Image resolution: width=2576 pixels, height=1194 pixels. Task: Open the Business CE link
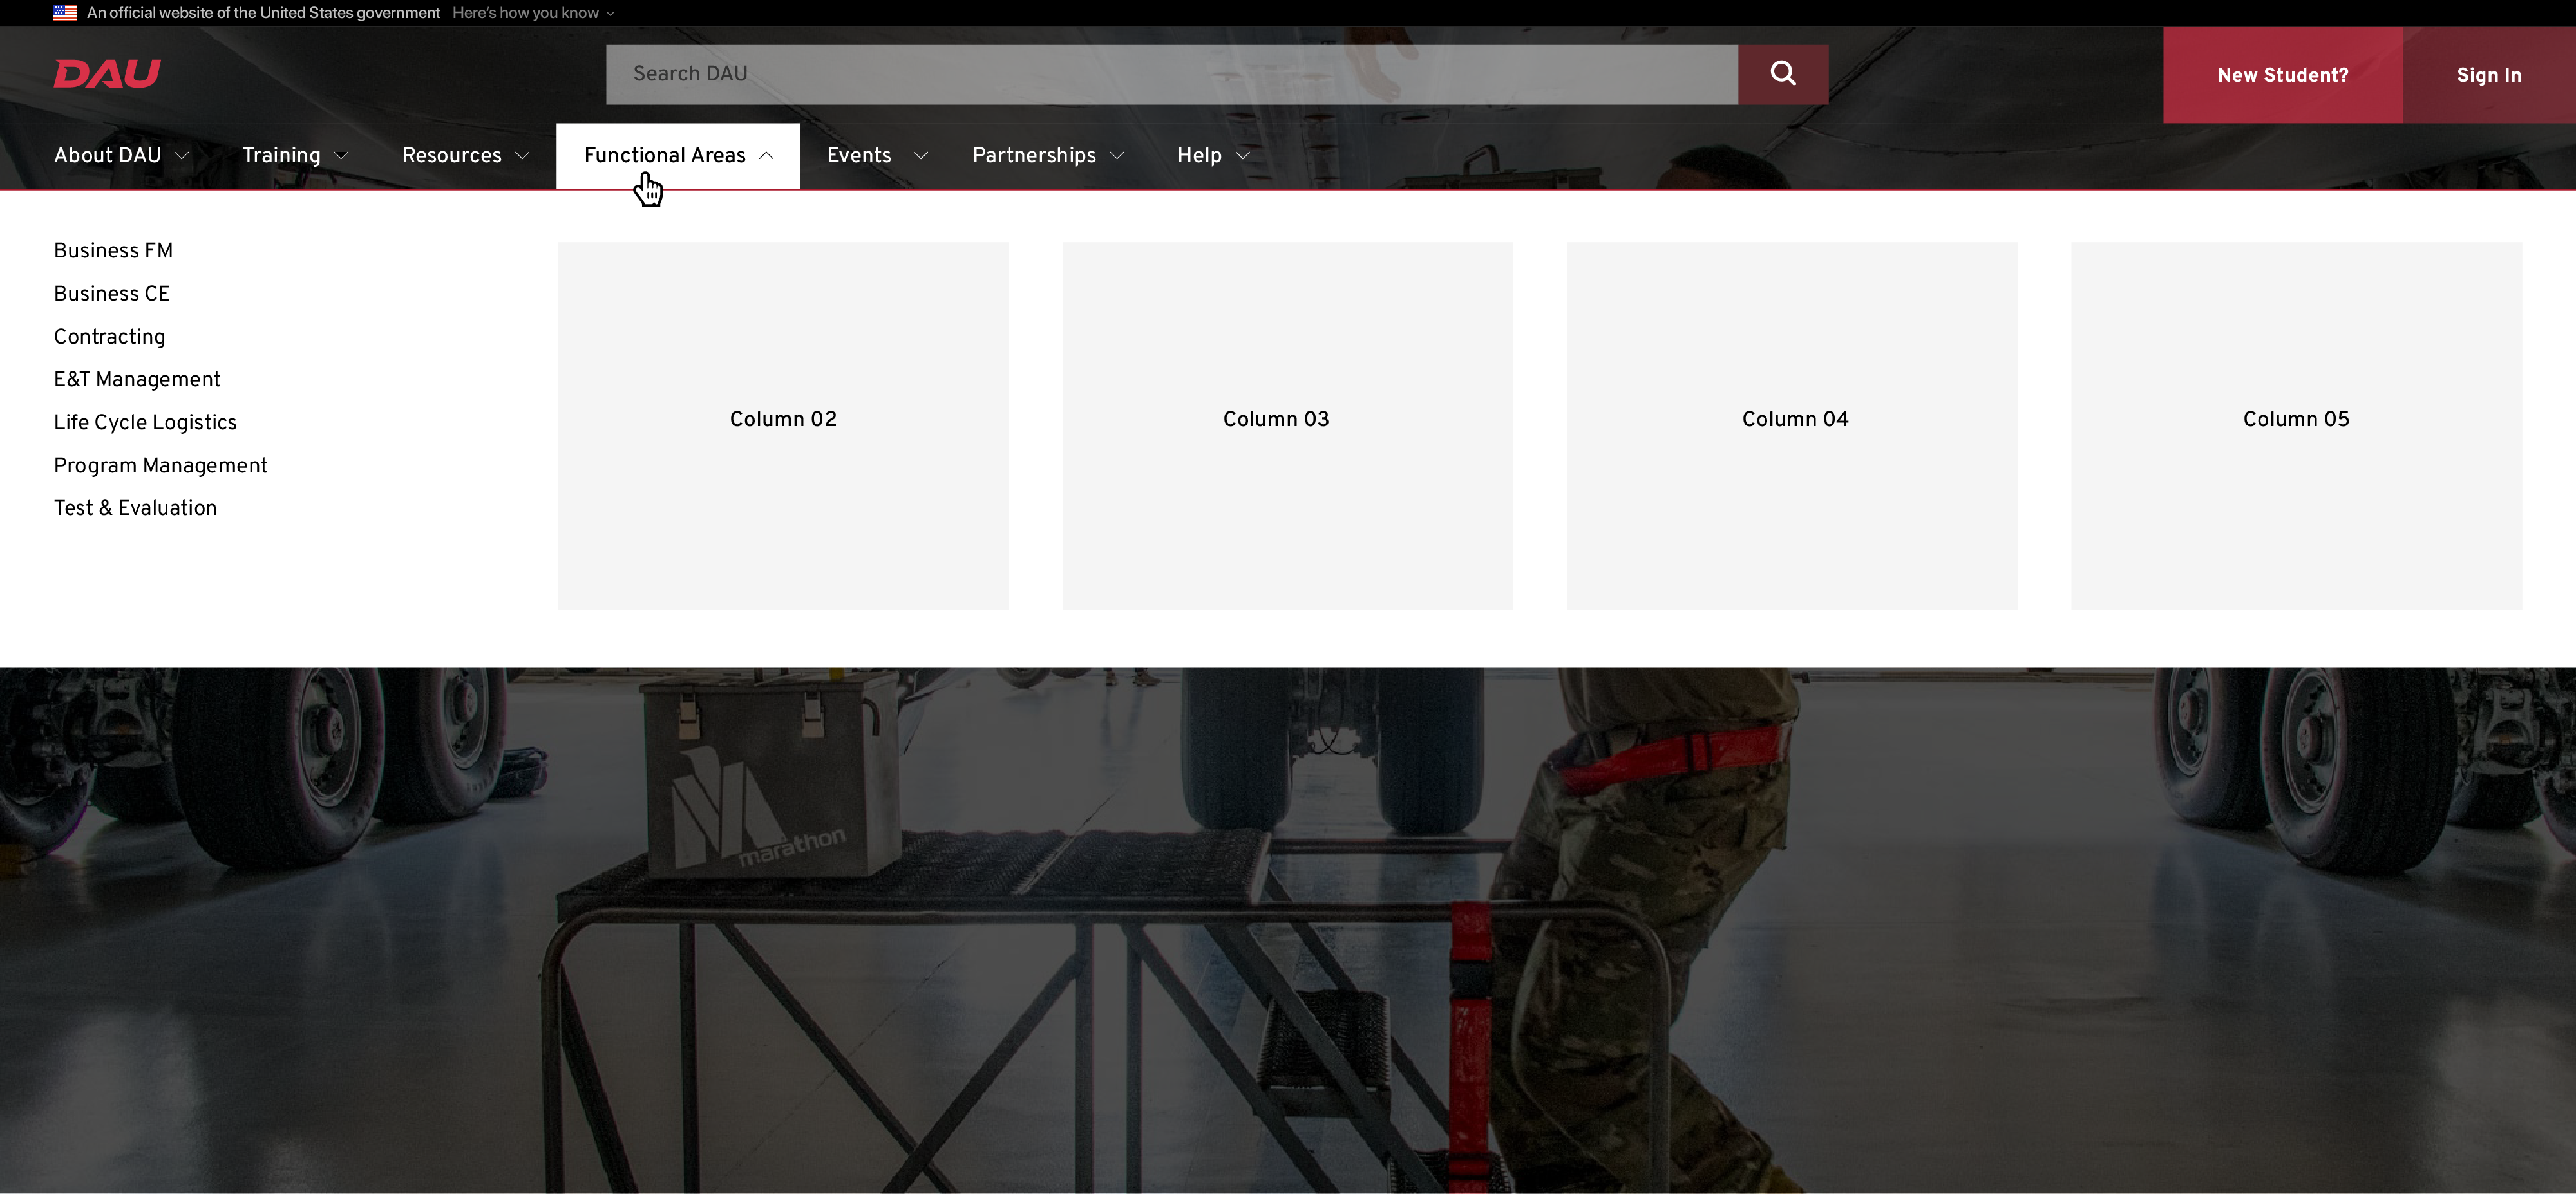(112, 294)
